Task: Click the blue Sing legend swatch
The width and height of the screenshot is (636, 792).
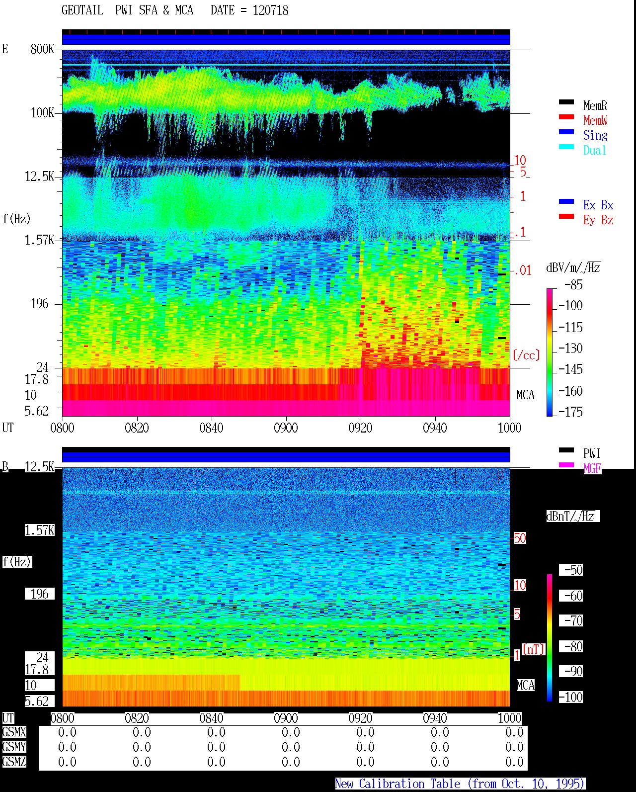Action: pyautogui.click(x=566, y=132)
